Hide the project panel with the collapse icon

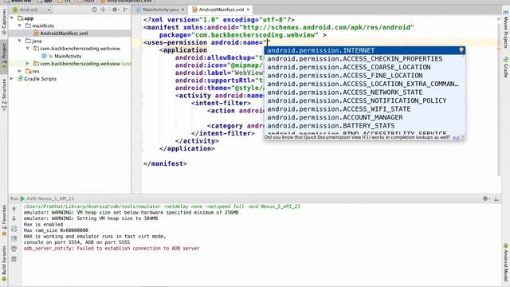coord(125,10)
